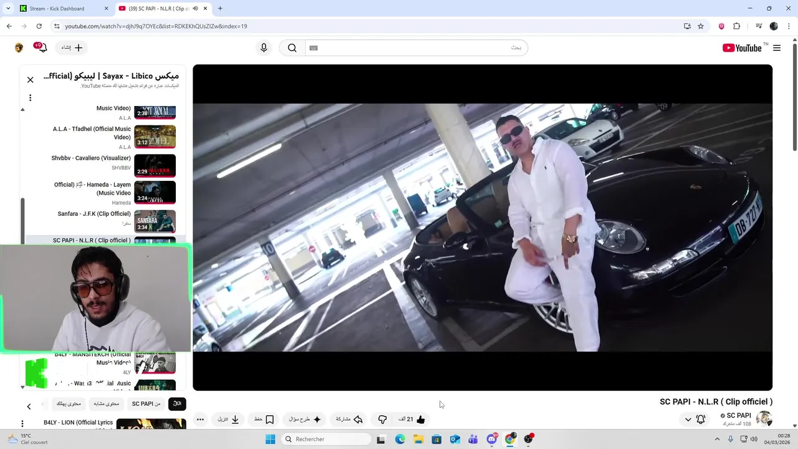Open media control playlist icon in toolbar
The image size is (798, 449).
(x=759, y=26)
